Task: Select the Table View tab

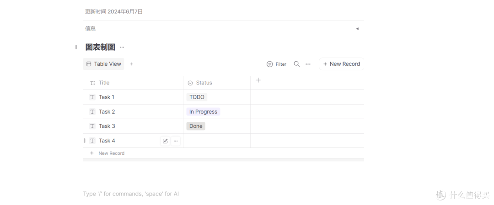Action: 104,64
